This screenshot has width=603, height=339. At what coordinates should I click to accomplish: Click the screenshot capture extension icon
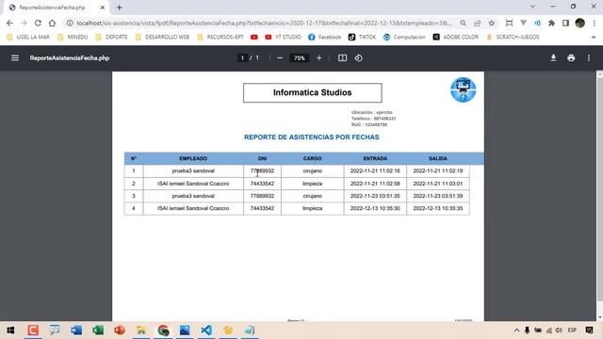point(509,23)
